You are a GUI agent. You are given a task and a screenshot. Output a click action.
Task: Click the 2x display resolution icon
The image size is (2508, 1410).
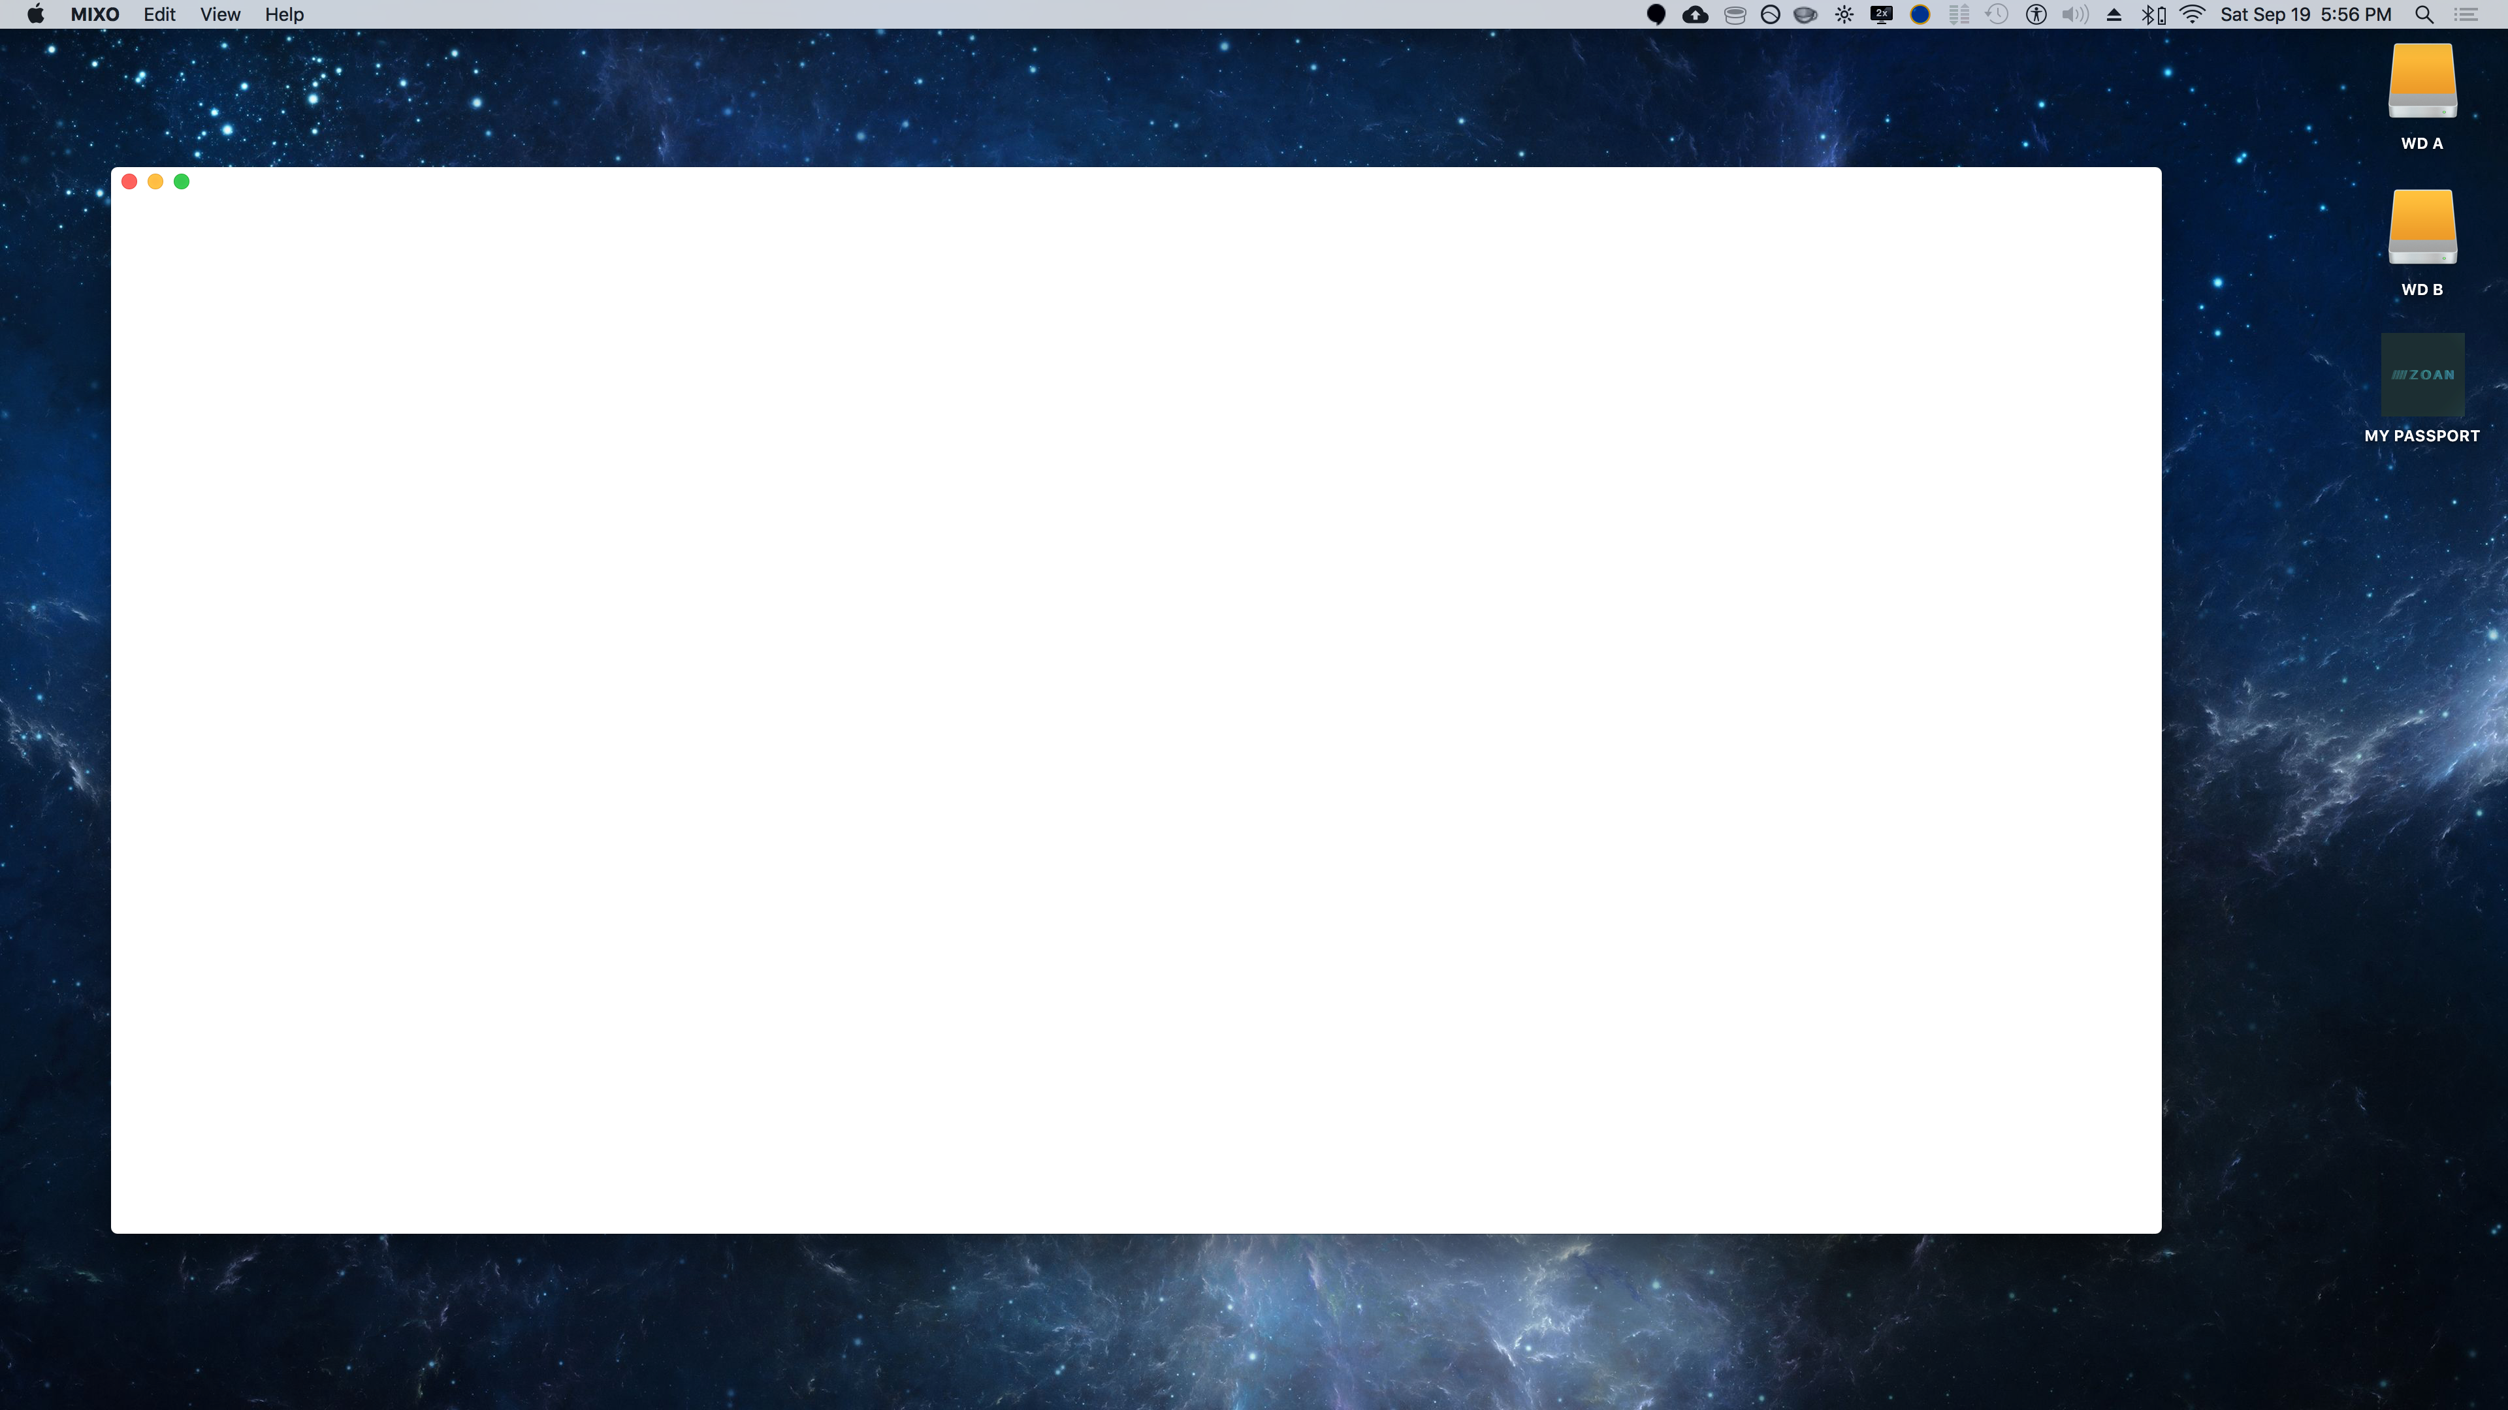(x=1881, y=14)
